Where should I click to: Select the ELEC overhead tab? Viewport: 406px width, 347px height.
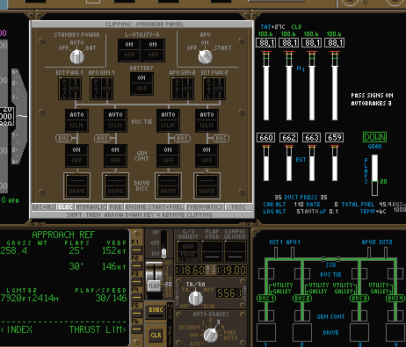(x=65, y=207)
